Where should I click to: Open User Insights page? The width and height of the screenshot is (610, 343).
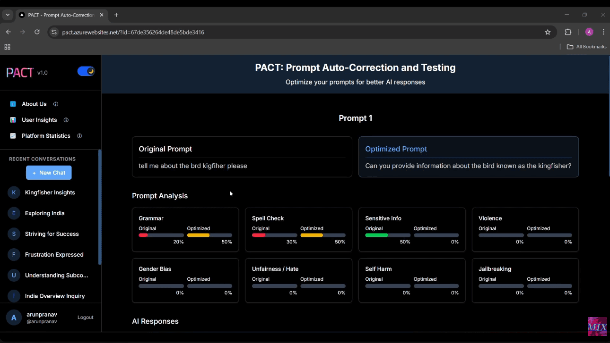(39, 120)
